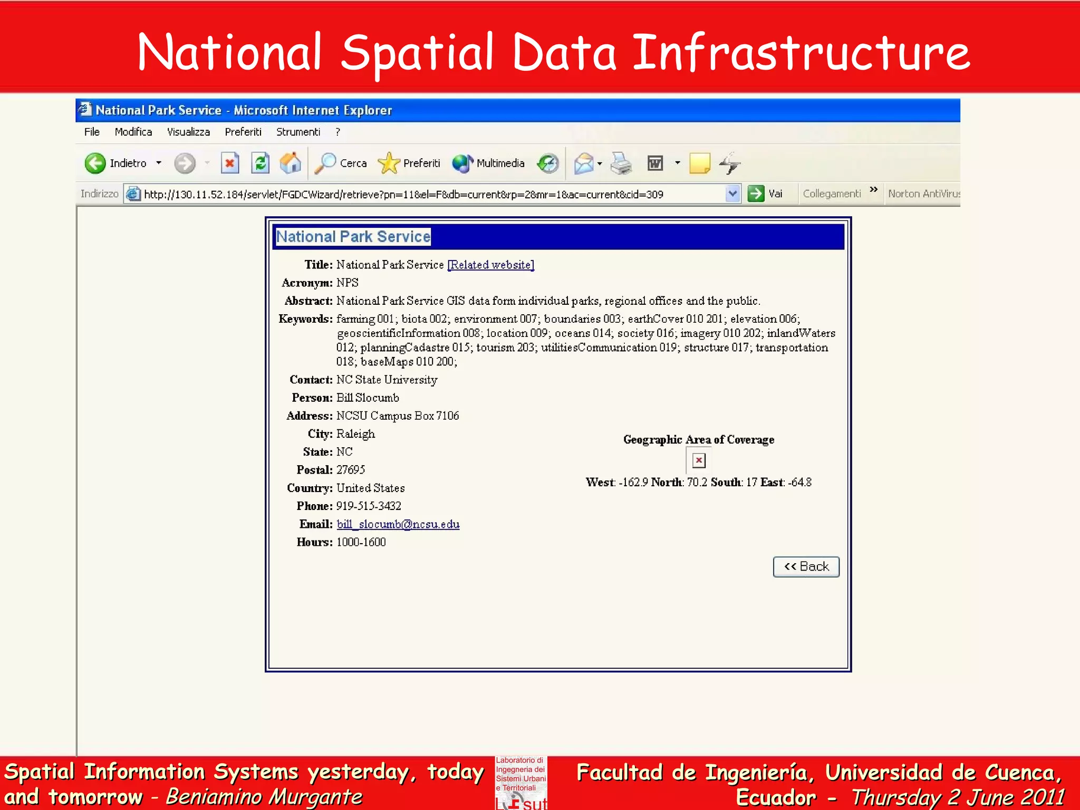
Task: Click the hours value 1000-1600
Action: (361, 542)
